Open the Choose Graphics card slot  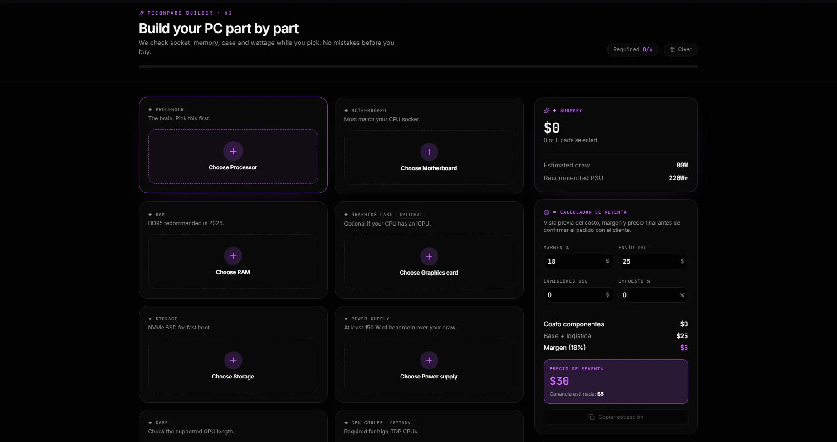[429, 262]
